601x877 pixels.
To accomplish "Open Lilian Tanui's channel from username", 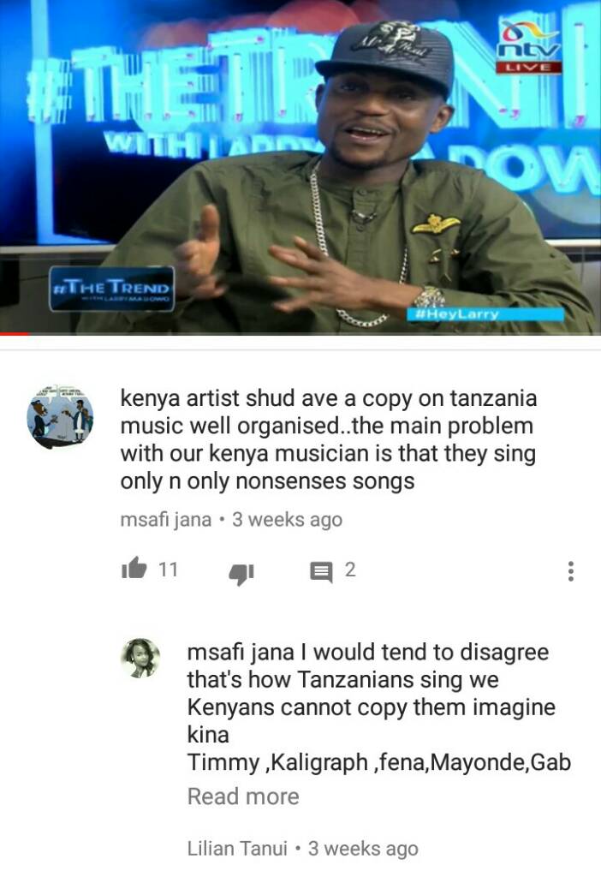I will (x=237, y=848).
